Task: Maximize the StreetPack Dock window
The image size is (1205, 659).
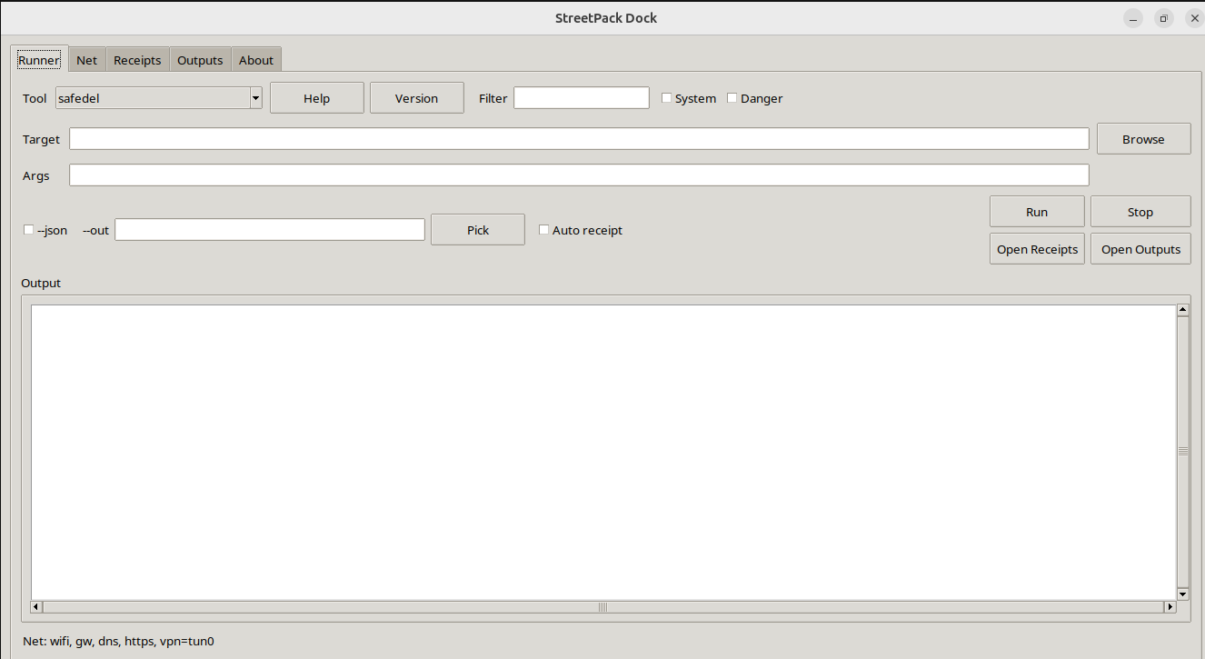Action: point(1163,18)
